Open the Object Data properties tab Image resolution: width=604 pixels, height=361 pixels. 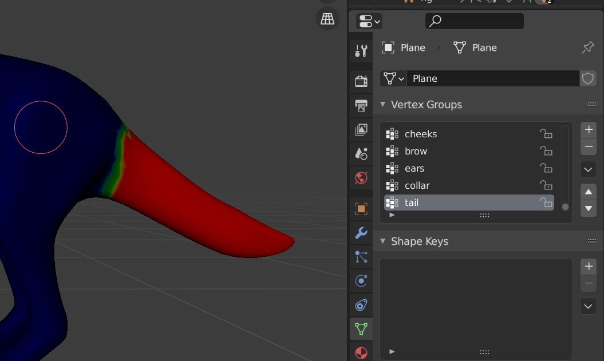click(361, 329)
